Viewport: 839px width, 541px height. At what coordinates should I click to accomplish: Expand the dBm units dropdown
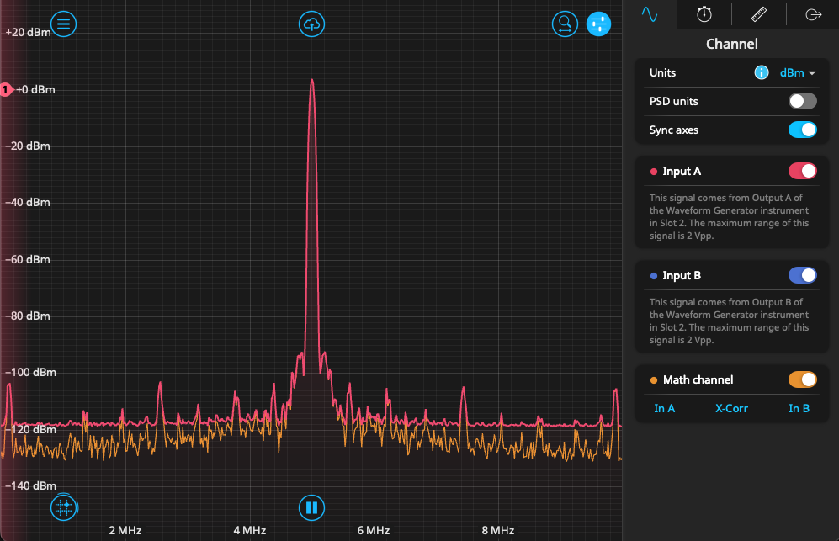click(798, 73)
